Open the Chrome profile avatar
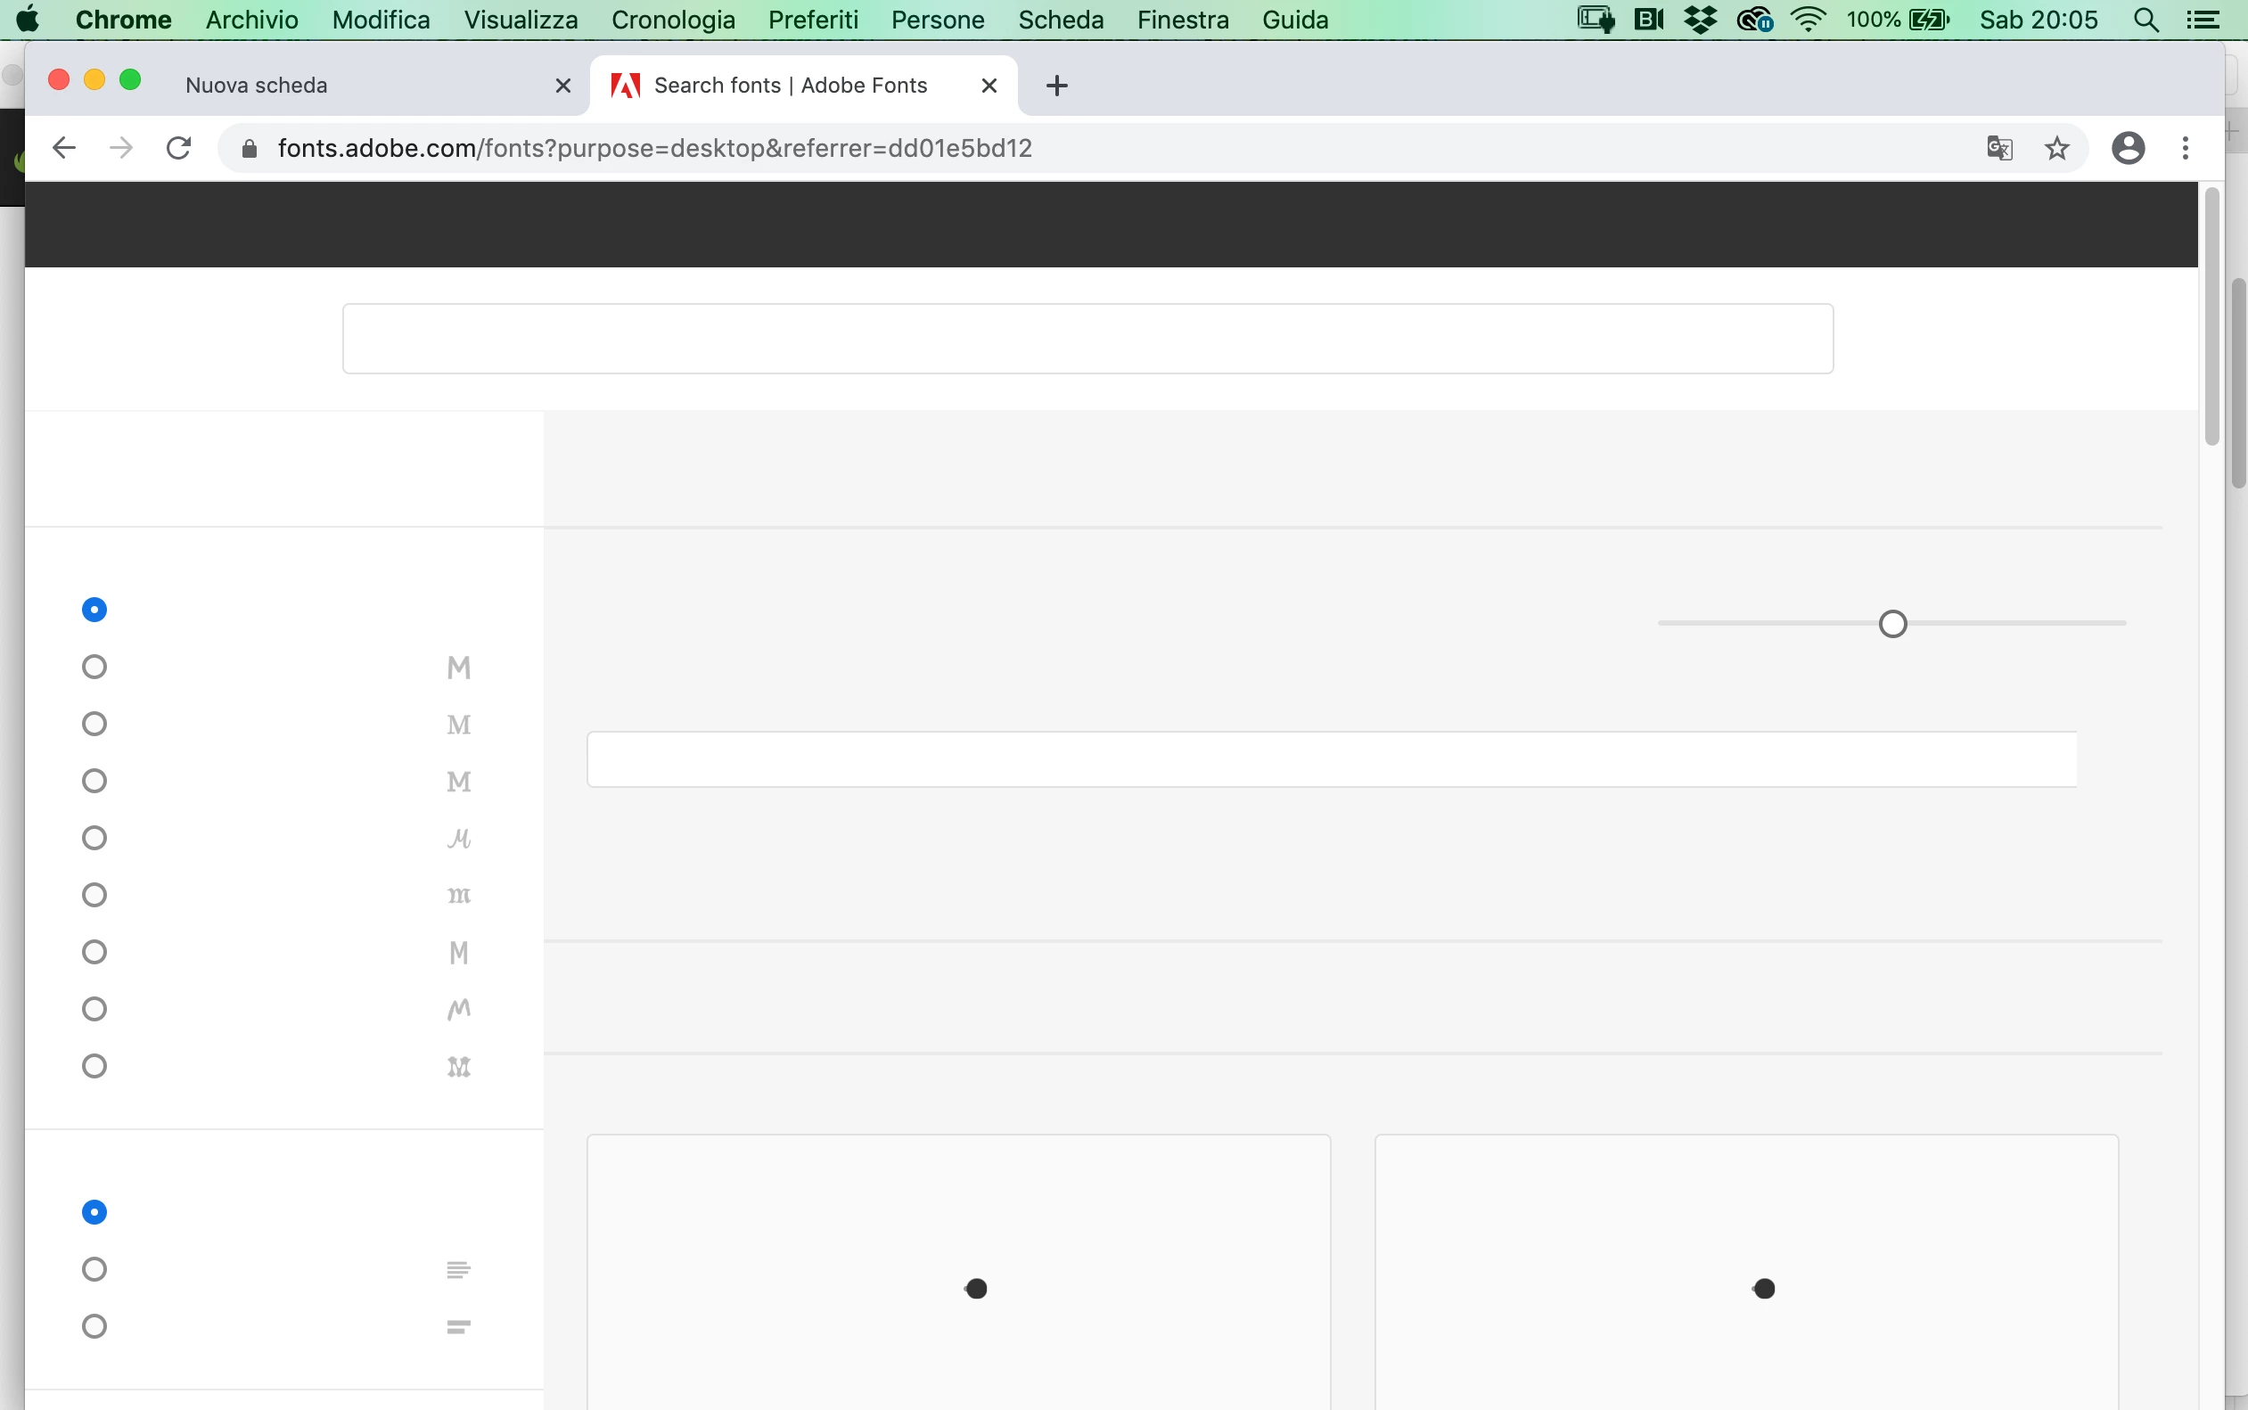This screenshot has width=2248, height=1410. [2128, 148]
